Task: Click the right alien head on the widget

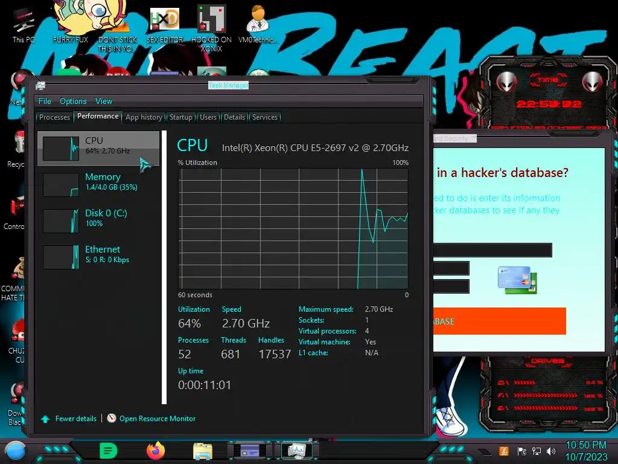Action: click(593, 82)
